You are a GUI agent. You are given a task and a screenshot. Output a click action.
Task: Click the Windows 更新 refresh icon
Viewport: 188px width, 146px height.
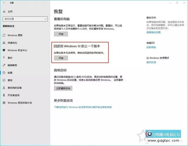(x=4, y=35)
